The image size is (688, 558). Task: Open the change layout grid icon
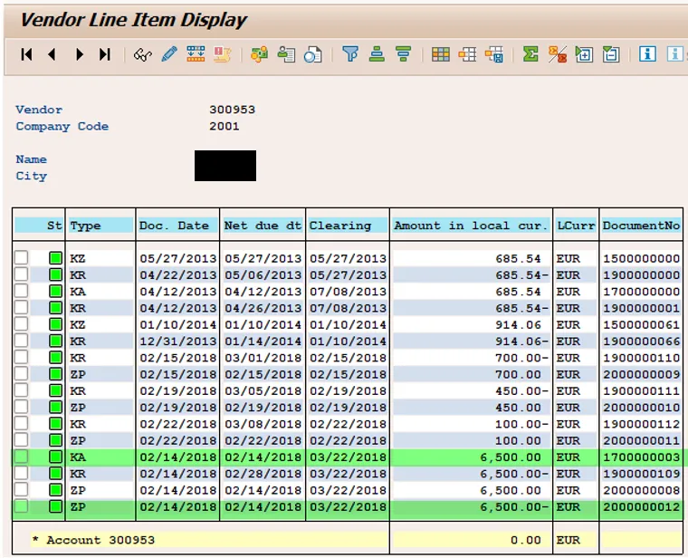click(x=440, y=54)
